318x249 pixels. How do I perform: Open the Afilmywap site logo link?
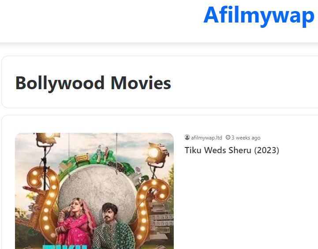coord(259,15)
